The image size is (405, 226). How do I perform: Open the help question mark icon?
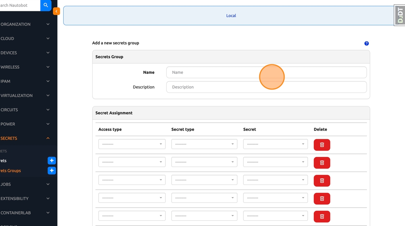pyautogui.click(x=366, y=43)
